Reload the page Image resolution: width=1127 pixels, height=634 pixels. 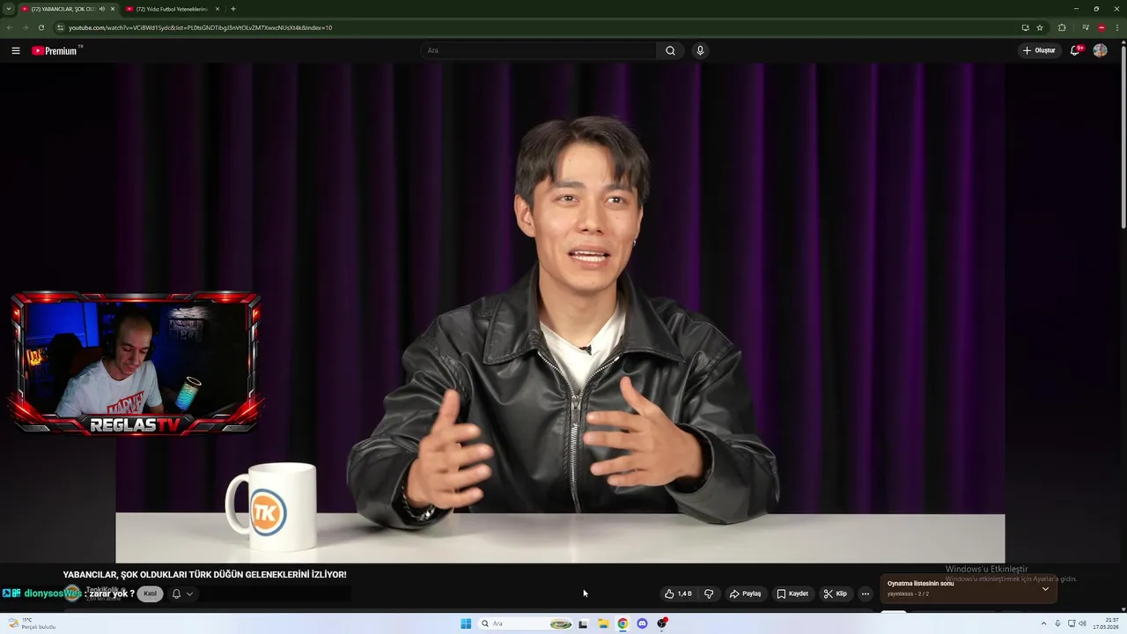41,27
